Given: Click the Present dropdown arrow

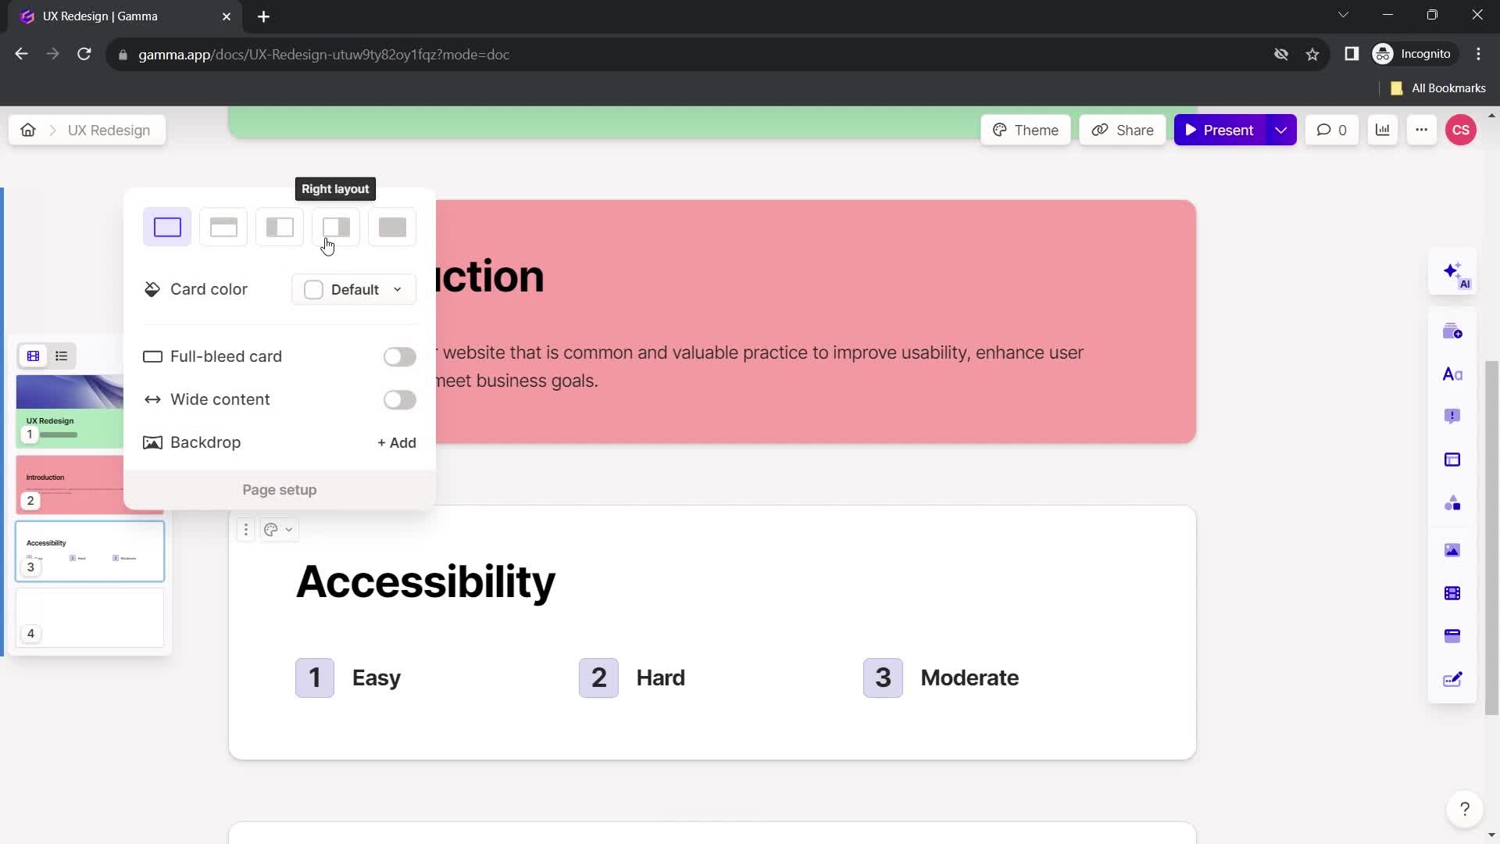Looking at the screenshot, I should [x=1284, y=130].
